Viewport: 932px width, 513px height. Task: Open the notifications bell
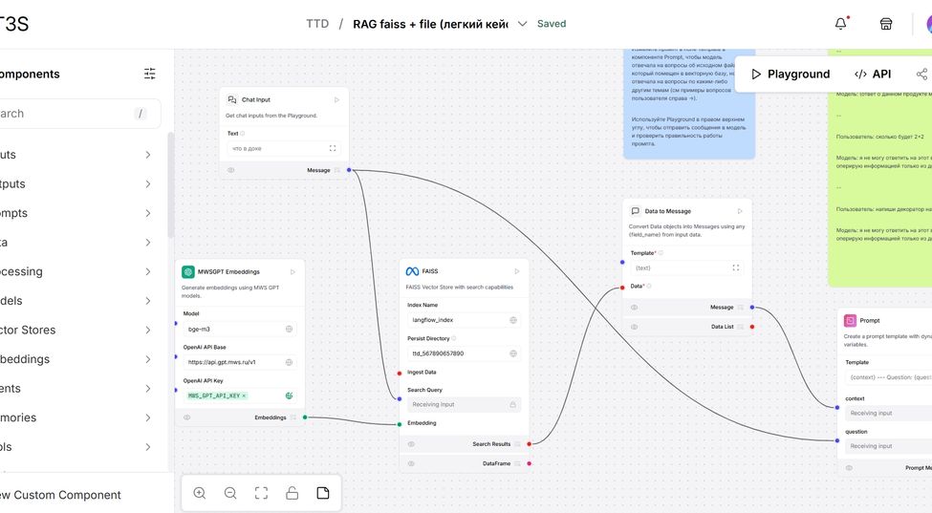840,24
